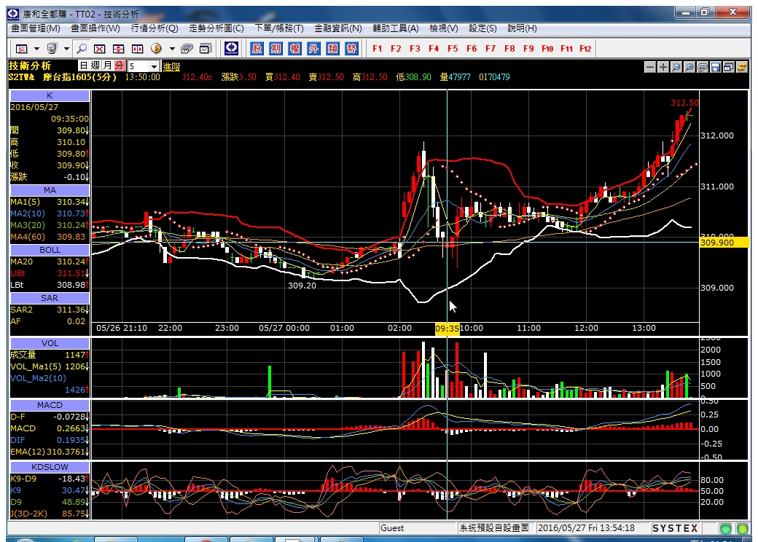The width and height of the screenshot is (758, 542).
Task: Click the Concord logo toolbar icon
Action: [231, 48]
